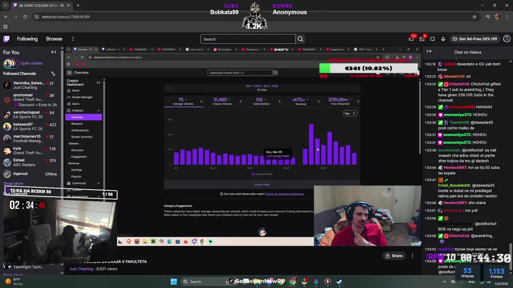Open the Twitch user avatar menu
The height and width of the screenshot is (288, 513).
[507, 39]
